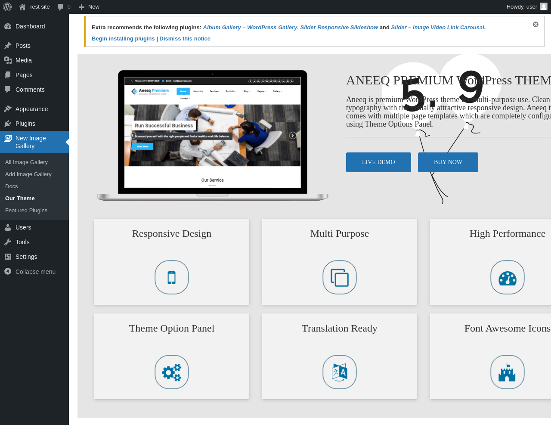
Task: Click the Font Awesome Icons heading
Action: coord(508,329)
